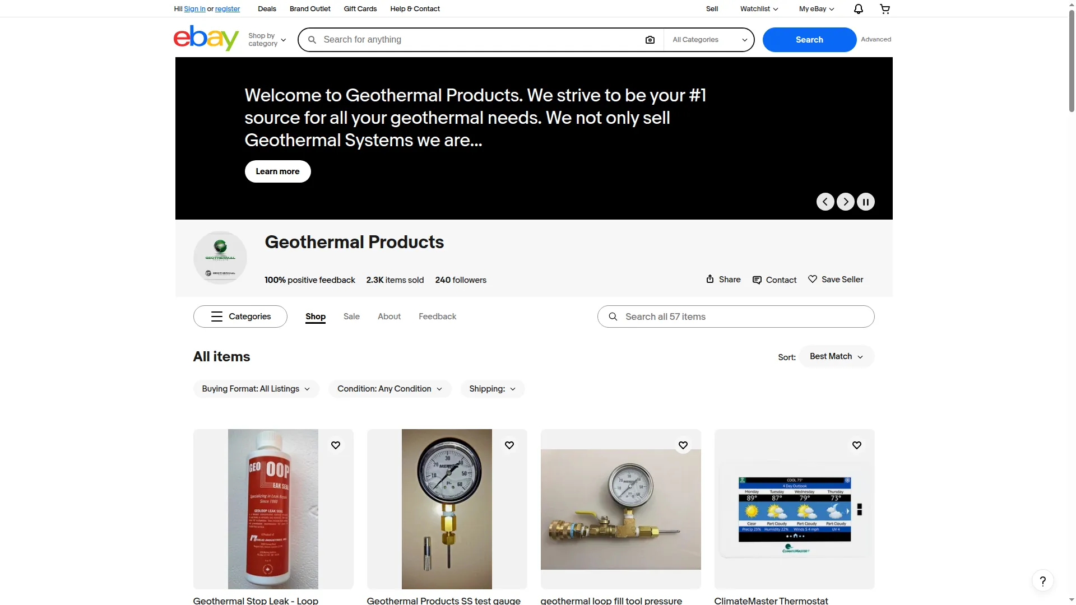Image resolution: width=1076 pixels, height=605 pixels.
Task: Click the 240 followers text
Action: [x=461, y=280]
